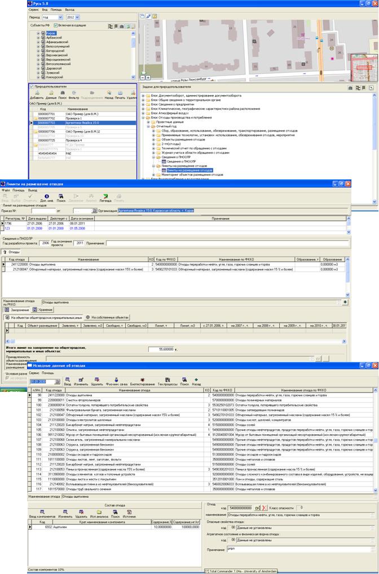The height and width of the screenshot is (574, 379).
Task: Click the Фильтр icon in Природопользователи toolbar
Action: (x=74, y=95)
